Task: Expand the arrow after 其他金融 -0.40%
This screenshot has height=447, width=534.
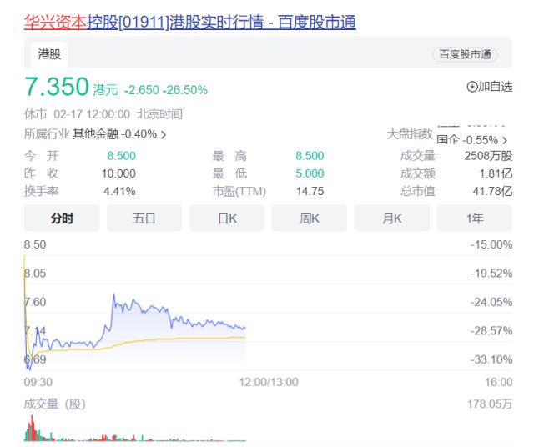Action: pyautogui.click(x=163, y=134)
